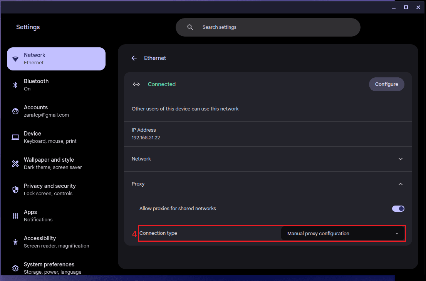Go to Accessibility settings

tap(56, 242)
